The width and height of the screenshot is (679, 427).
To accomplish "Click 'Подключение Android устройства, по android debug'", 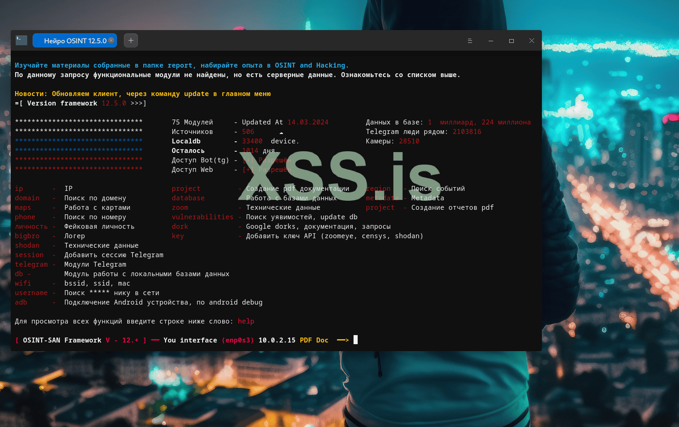I will [x=164, y=302].
